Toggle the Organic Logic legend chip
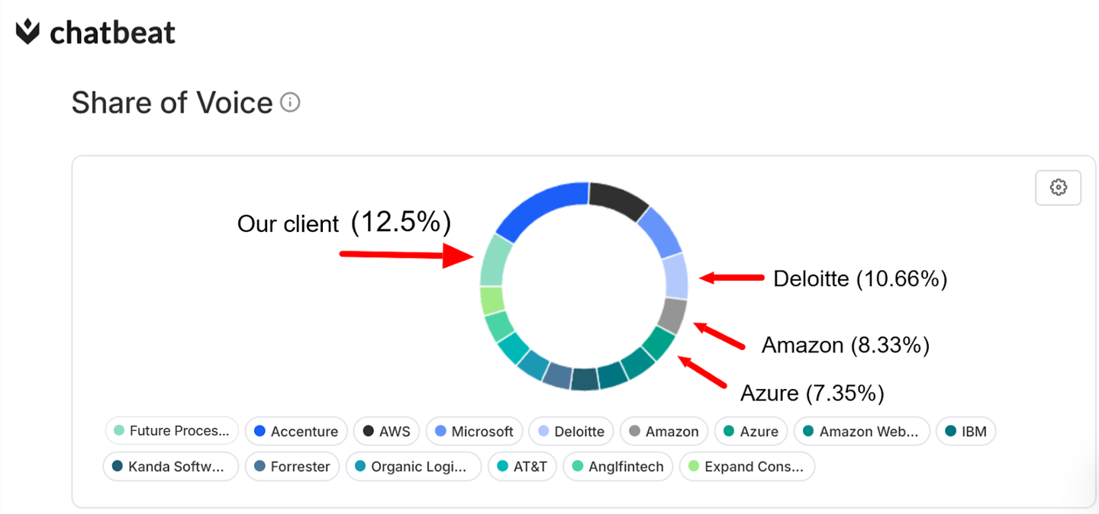 pyautogui.click(x=413, y=467)
